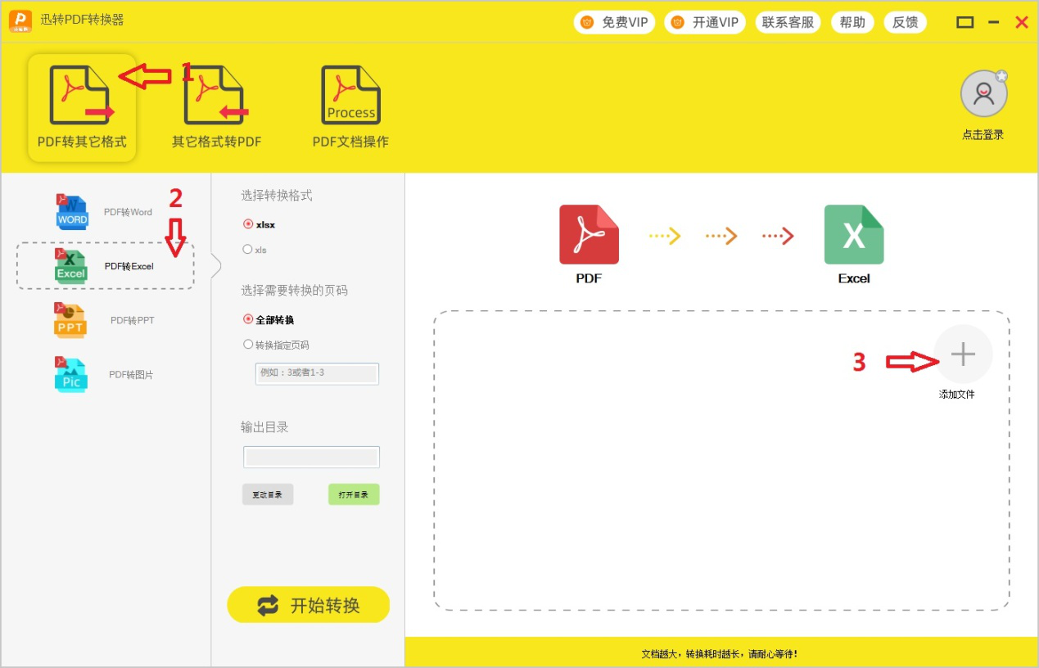Viewport: 1039px width, 668px height.
Task: Click the 点击登录 login text
Action: click(983, 135)
